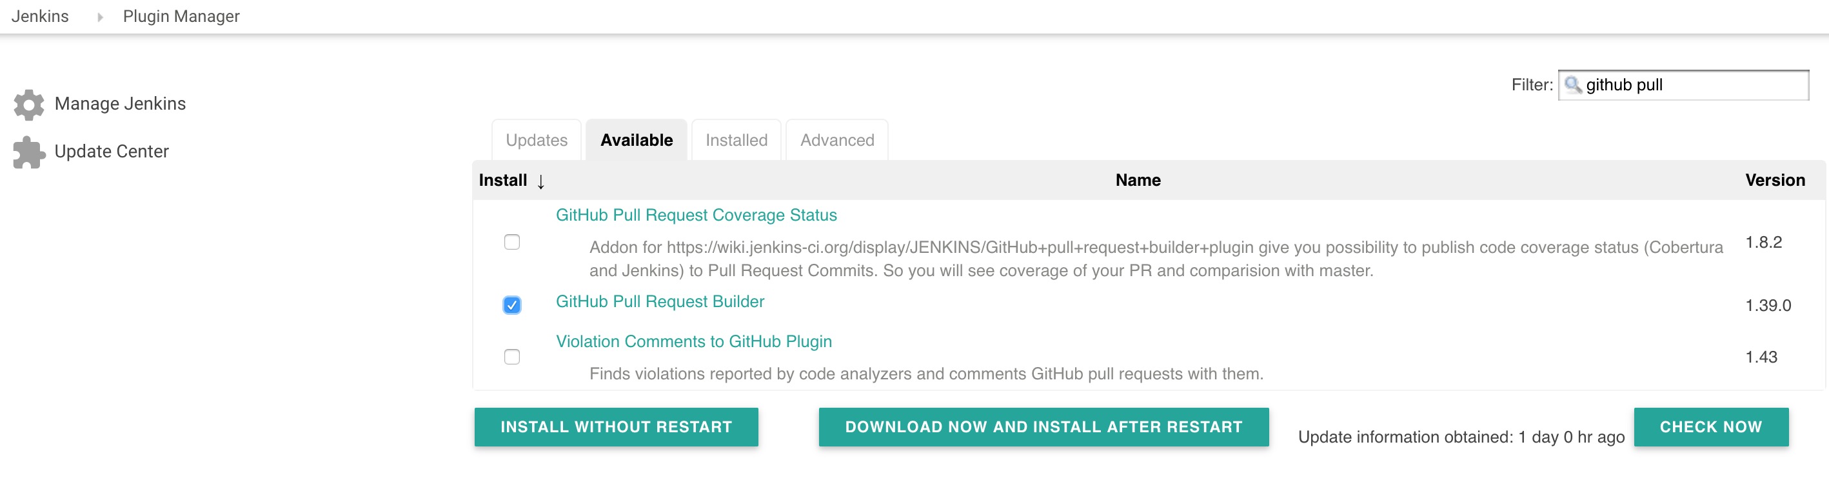Viewport: 1829px width, 480px height.
Task: Select the Advanced tab
Action: coord(836,140)
